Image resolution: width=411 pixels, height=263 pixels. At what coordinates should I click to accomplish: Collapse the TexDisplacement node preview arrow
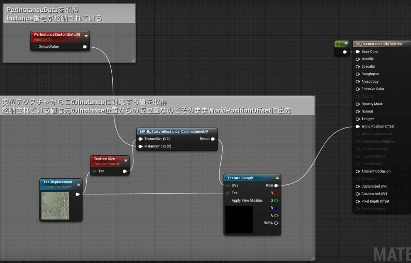pyautogui.click(x=78, y=184)
